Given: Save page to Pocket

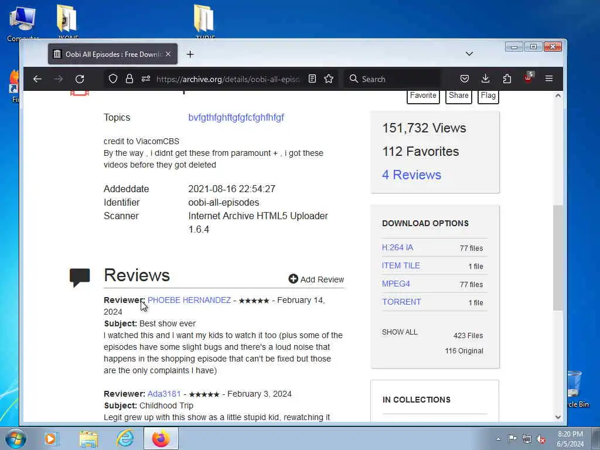Looking at the screenshot, I should click(x=465, y=79).
